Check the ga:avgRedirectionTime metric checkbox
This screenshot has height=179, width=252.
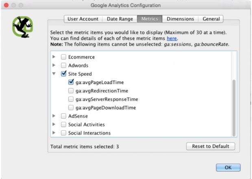click(71, 91)
